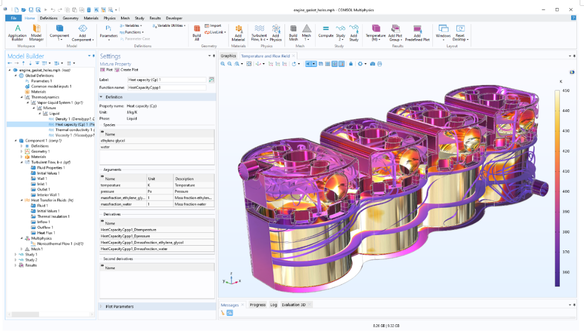Click the temperature color legend bar

[x=557, y=188]
